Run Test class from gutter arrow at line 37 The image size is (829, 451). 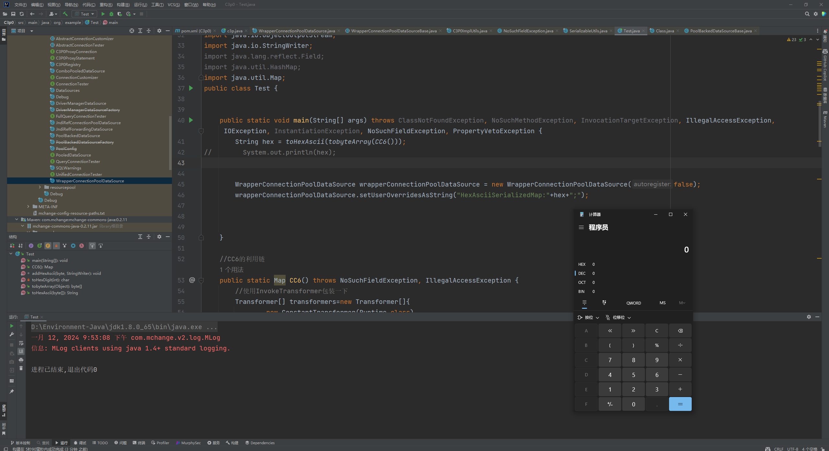tap(191, 88)
